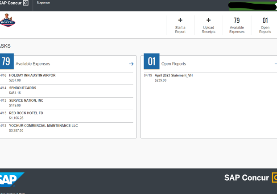The width and height of the screenshot is (277, 194).
Task: Open SERVICE NATION, INC expense
Action: [x=66, y=103]
